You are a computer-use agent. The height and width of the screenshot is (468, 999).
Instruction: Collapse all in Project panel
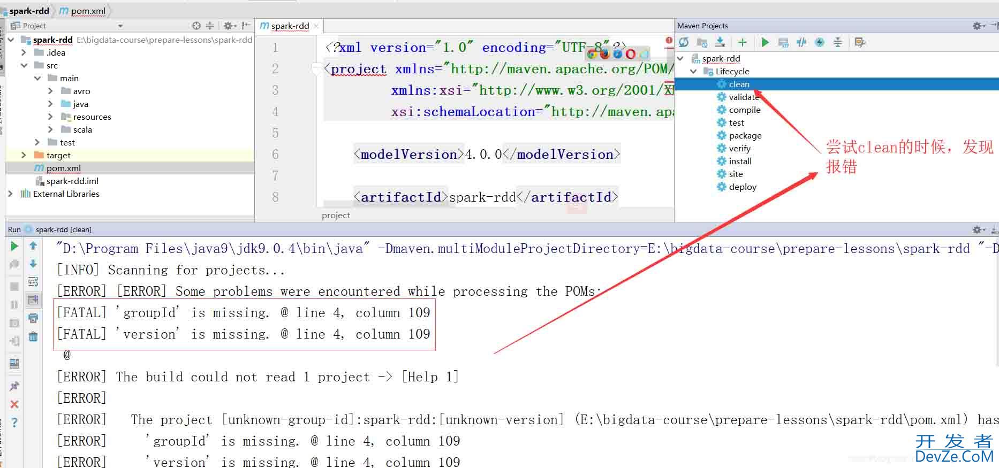(x=210, y=26)
